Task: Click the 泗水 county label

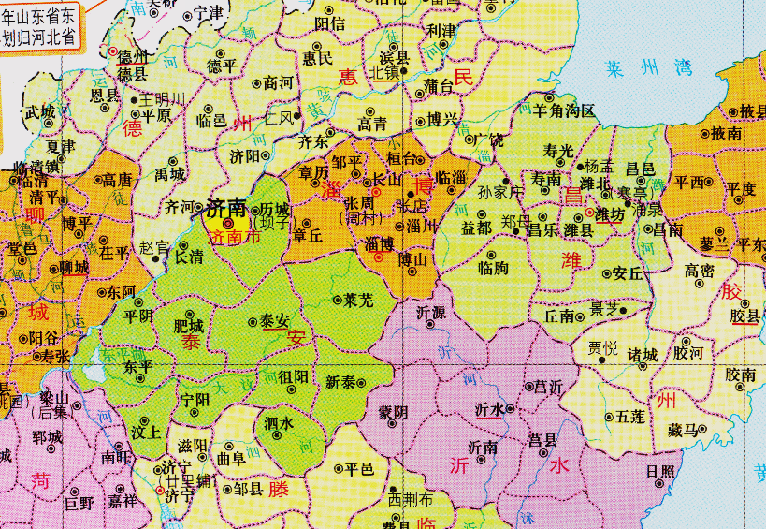Action: tap(279, 423)
